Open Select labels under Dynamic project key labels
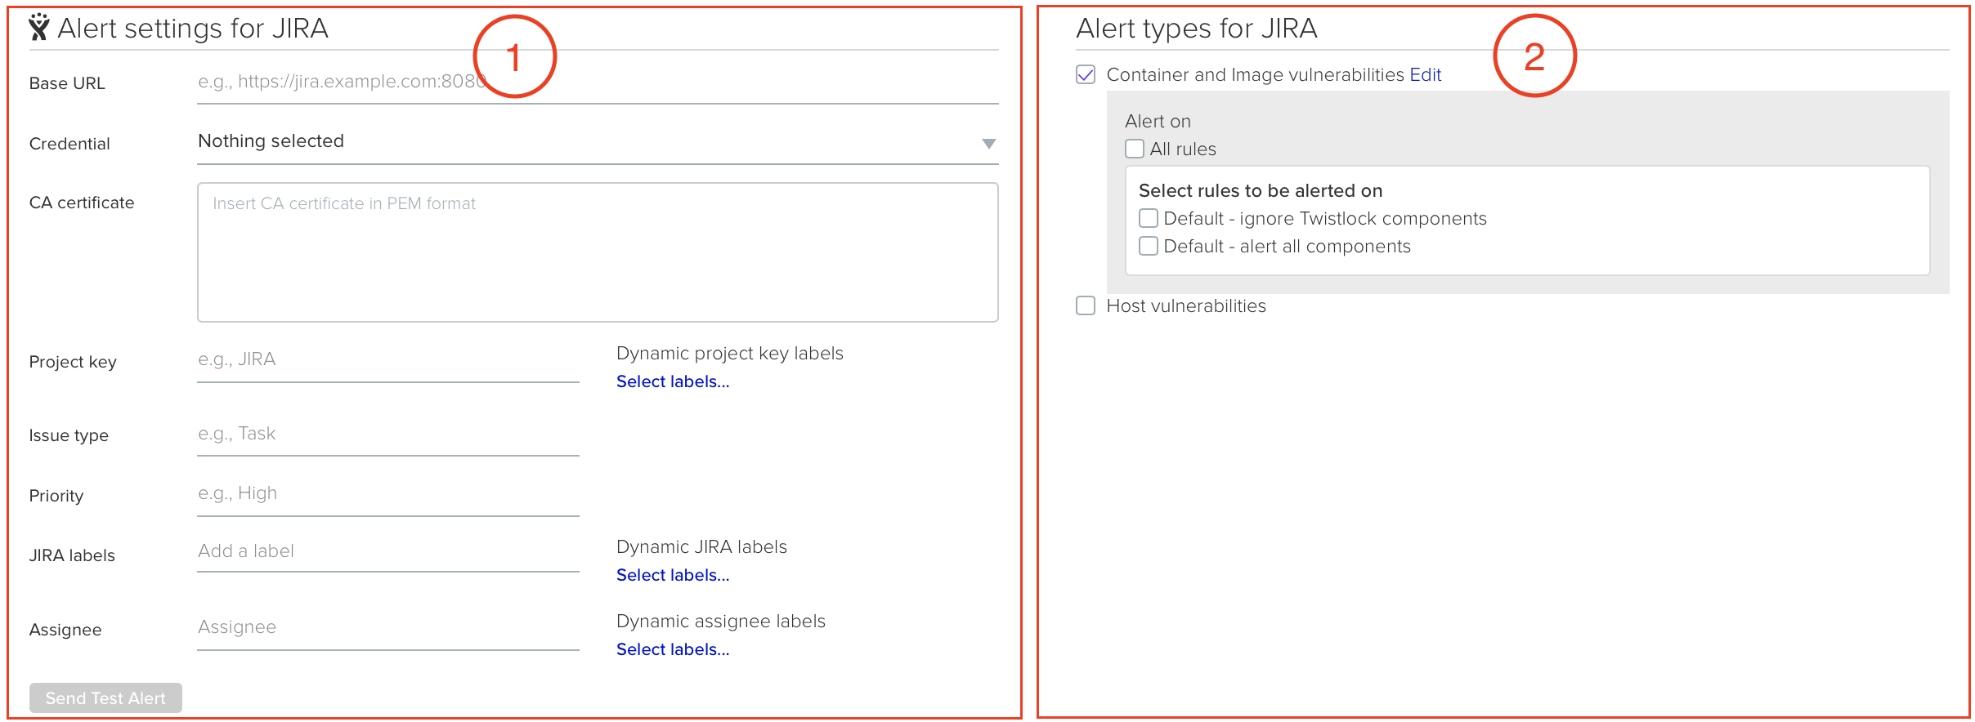Image resolution: width=1975 pixels, height=722 pixels. click(673, 381)
